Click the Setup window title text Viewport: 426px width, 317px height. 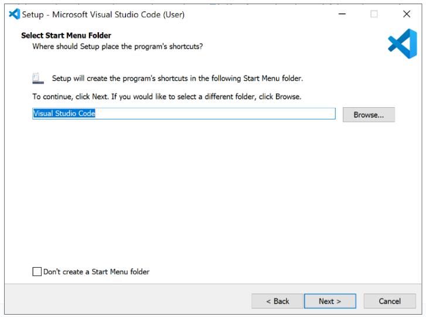click(103, 15)
